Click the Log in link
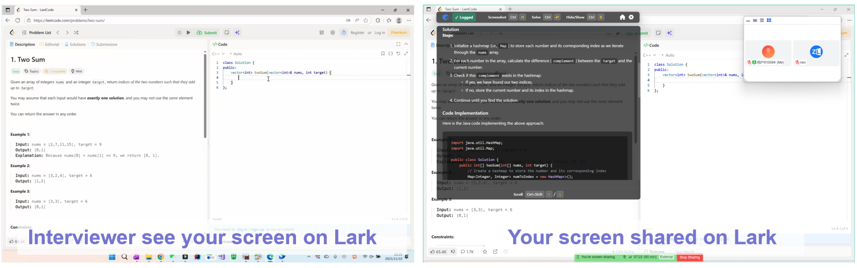Image resolution: width=857 pixels, height=268 pixels. pyautogui.click(x=379, y=32)
